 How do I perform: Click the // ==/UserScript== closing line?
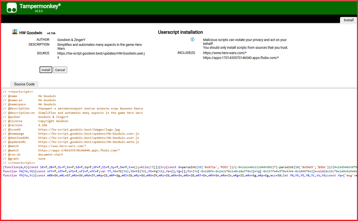click(x=19, y=163)
